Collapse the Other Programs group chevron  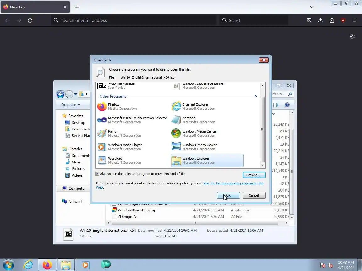tap(255, 96)
